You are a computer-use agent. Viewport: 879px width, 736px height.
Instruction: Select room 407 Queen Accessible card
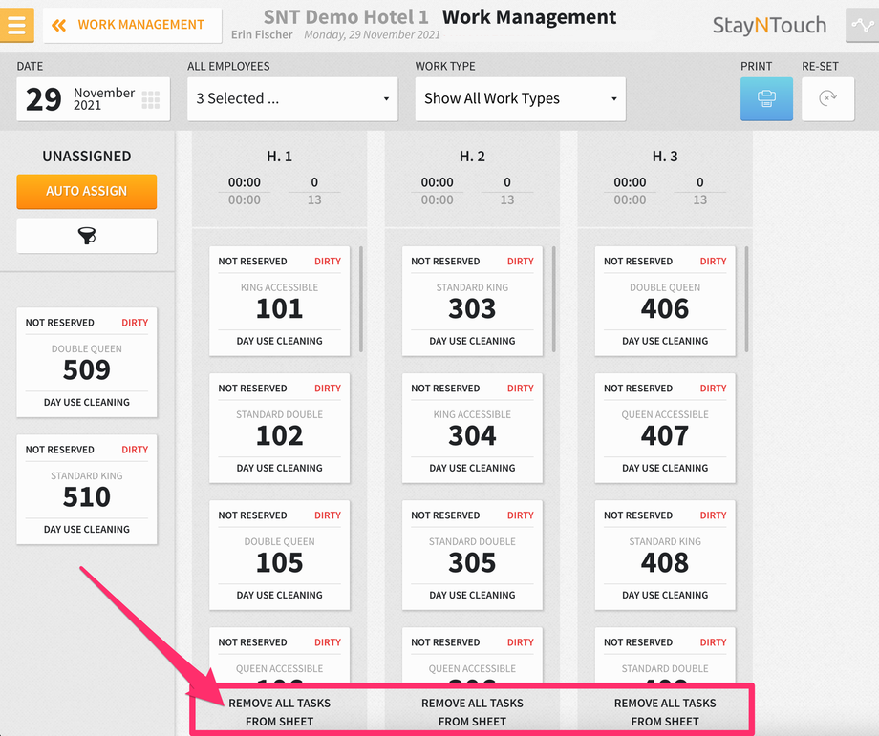pyautogui.click(x=665, y=429)
